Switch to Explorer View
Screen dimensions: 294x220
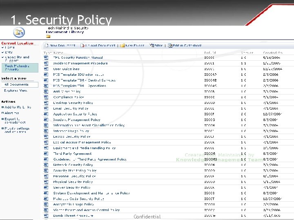pos(16,90)
